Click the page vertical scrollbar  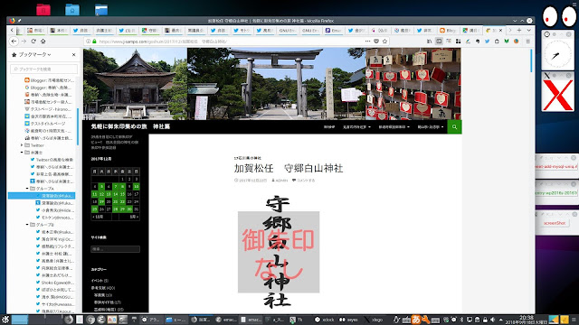[x=531, y=60]
